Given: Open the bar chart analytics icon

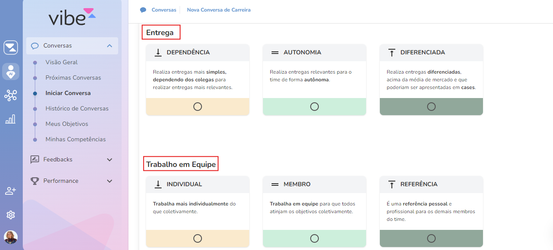Looking at the screenshot, I should coord(11,119).
